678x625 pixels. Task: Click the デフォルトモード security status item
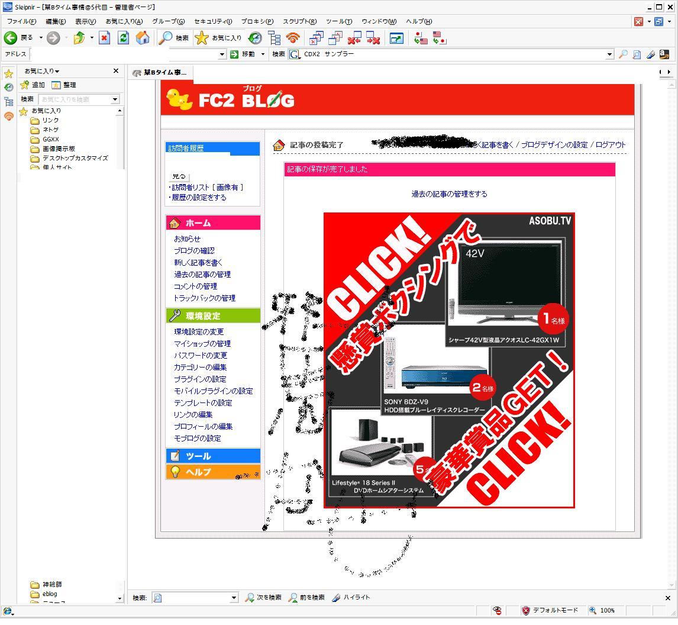550,610
